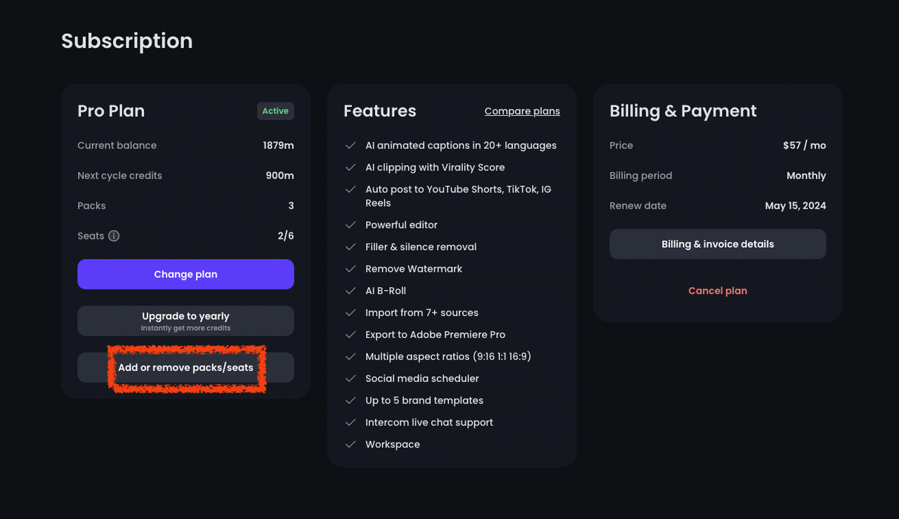
Task: Select the checkmark beside Social media scheduler
Action: coord(350,379)
